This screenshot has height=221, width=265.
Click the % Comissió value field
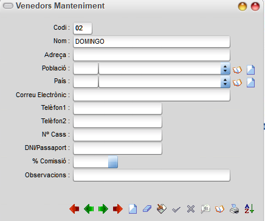pyautogui.click(x=91, y=161)
